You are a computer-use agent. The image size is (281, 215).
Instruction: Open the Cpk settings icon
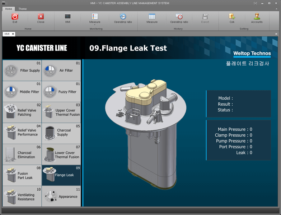pyautogui.click(x=232, y=17)
